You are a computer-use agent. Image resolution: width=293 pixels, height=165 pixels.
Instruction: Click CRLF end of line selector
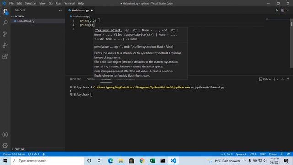pyautogui.click(x=262, y=154)
